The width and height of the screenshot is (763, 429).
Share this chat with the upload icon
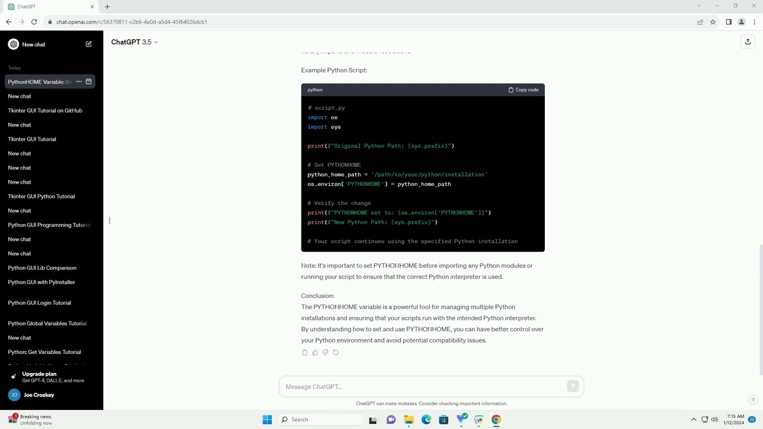(x=748, y=42)
